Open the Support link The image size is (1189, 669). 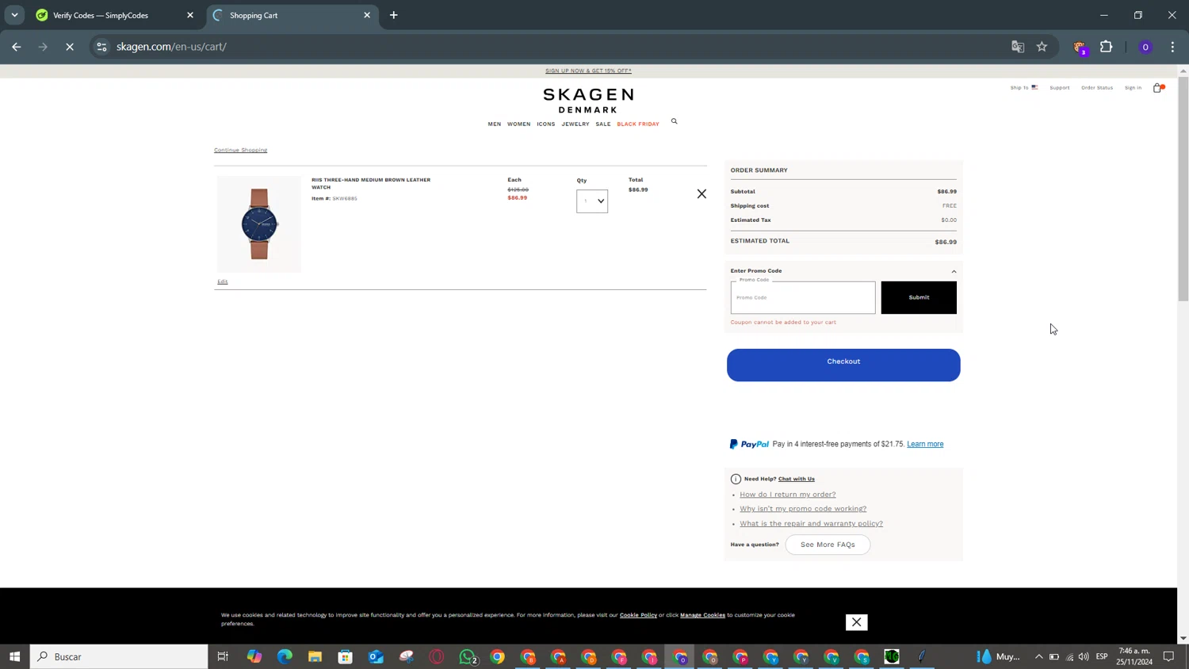(x=1060, y=87)
